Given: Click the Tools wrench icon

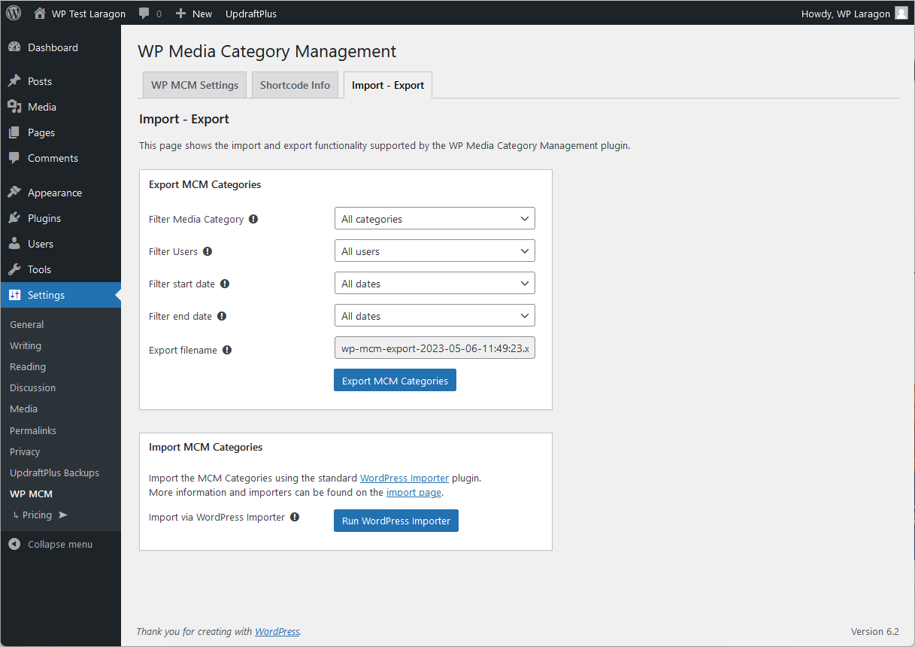Looking at the screenshot, I should (14, 269).
